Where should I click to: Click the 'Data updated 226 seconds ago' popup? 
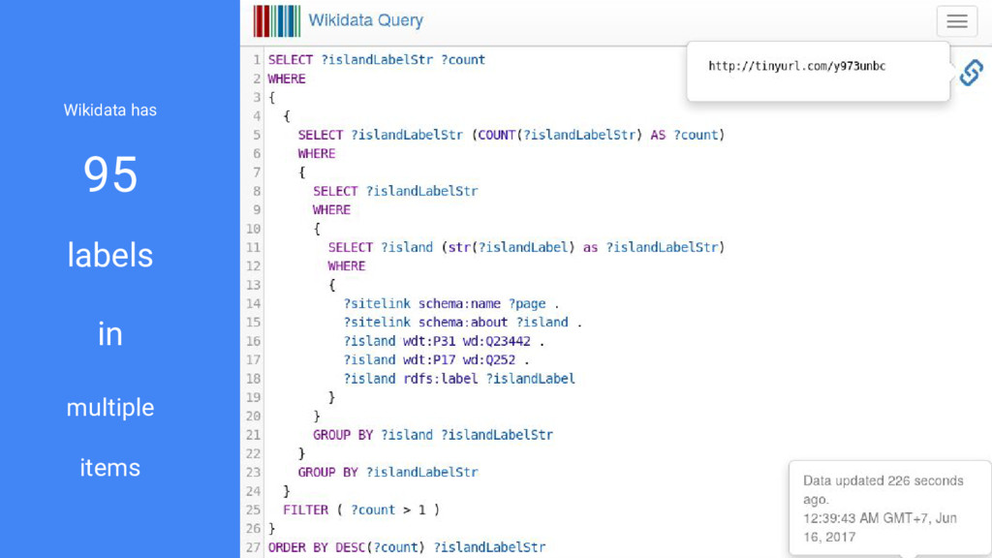coord(889,509)
